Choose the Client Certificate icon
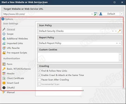 coord(4,78)
